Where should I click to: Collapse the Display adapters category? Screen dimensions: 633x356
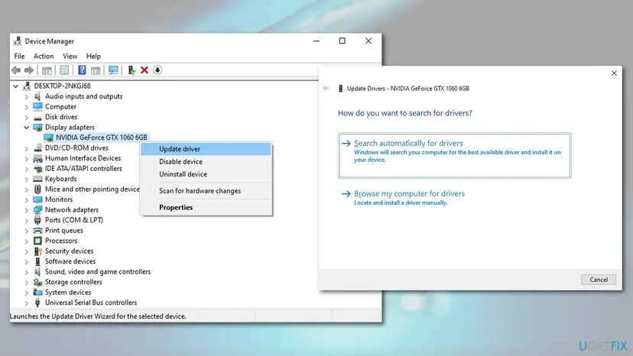click(x=26, y=127)
